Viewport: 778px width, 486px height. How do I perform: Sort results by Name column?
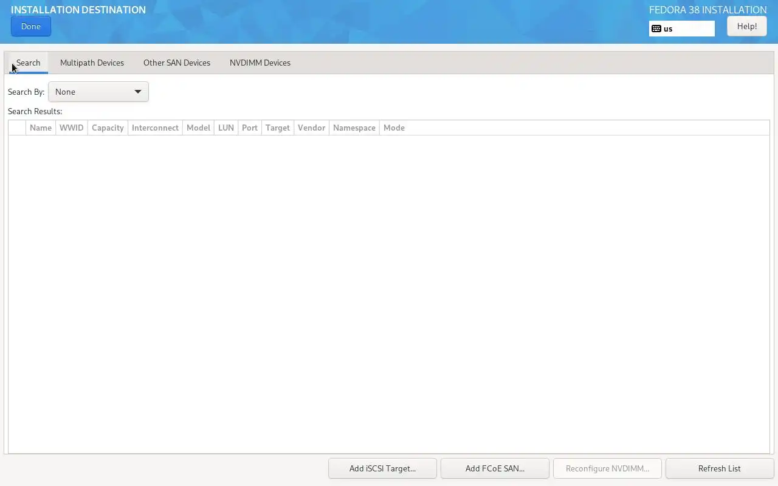[x=41, y=128]
